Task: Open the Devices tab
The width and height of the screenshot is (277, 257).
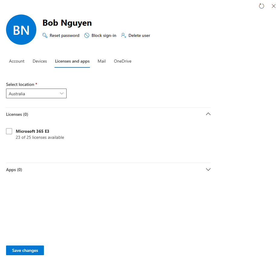Action: click(x=40, y=61)
